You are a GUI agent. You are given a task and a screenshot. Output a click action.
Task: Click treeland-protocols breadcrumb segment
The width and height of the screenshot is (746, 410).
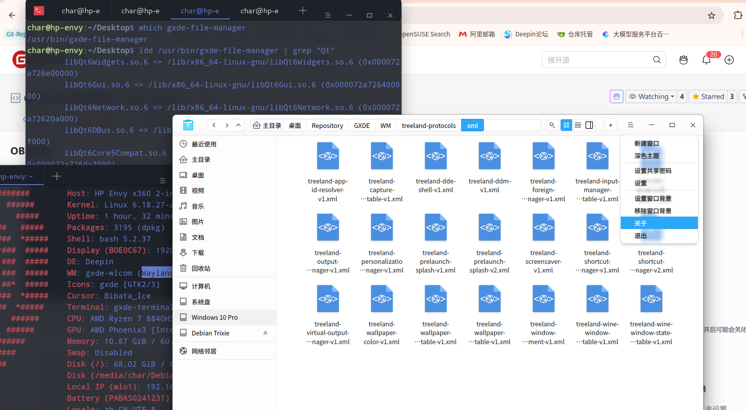[x=428, y=125]
